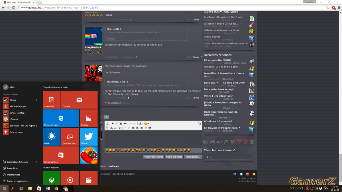
Task: Open the smilies dropdown in the editor
Action: [146, 123]
